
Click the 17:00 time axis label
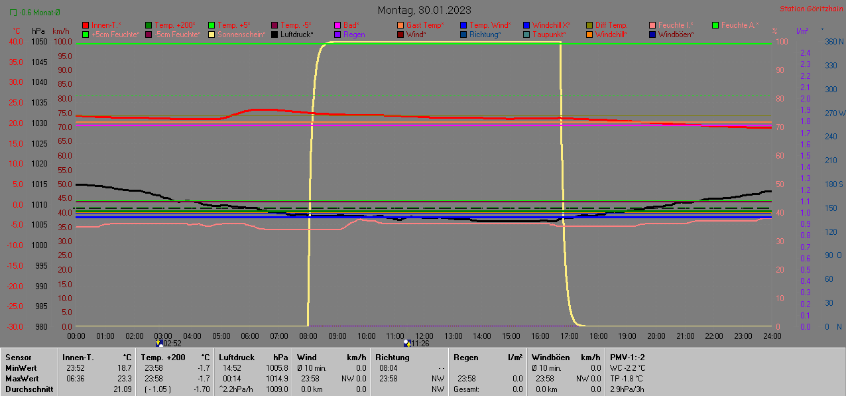click(569, 336)
